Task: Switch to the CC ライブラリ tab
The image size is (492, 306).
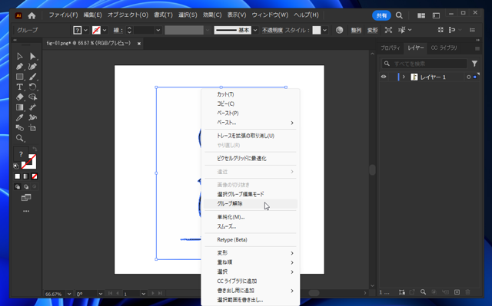Action: (444, 48)
